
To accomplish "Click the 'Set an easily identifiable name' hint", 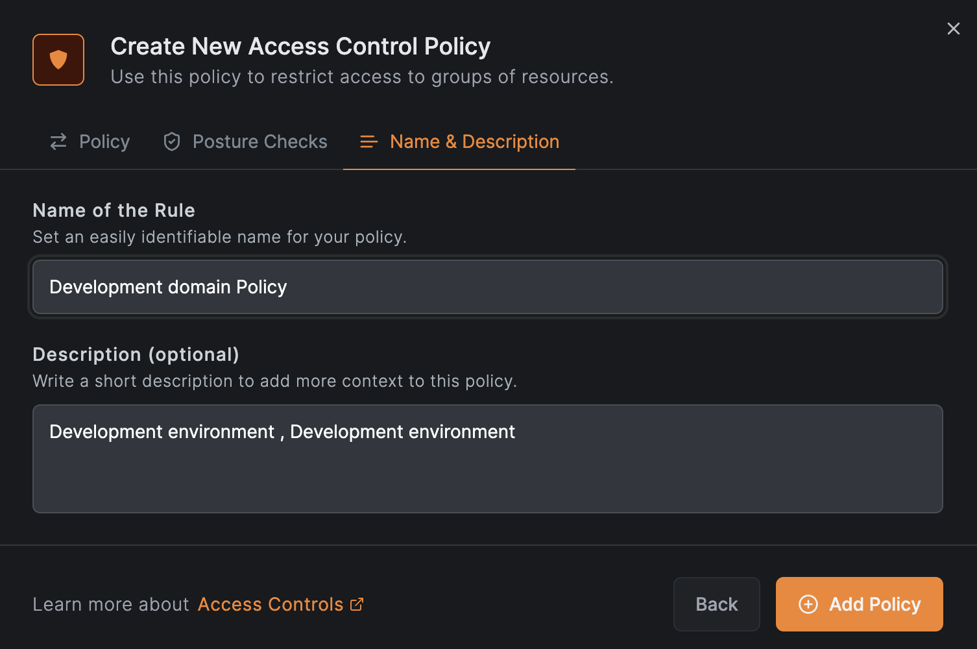I will [x=220, y=237].
